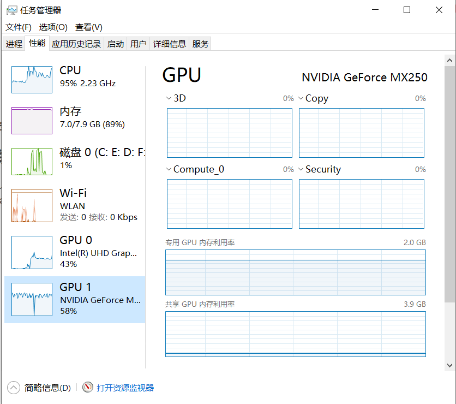
Task: Click the Compute_0 engine utilization graph
Action: pos(230,204)
